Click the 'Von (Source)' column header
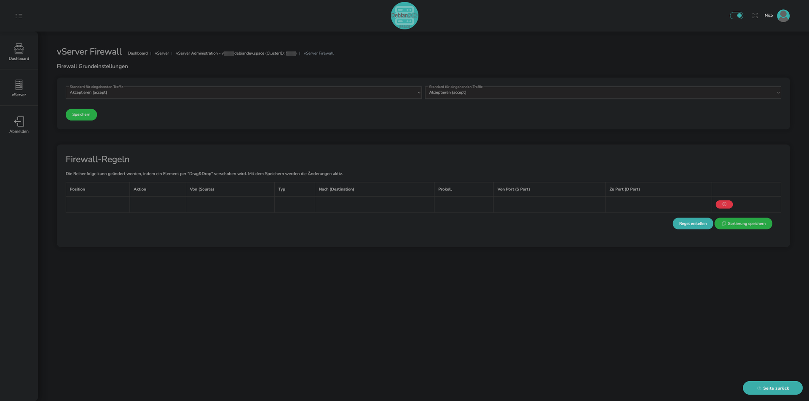The width and height of the screenshot is (809, 401). [202, 189]
